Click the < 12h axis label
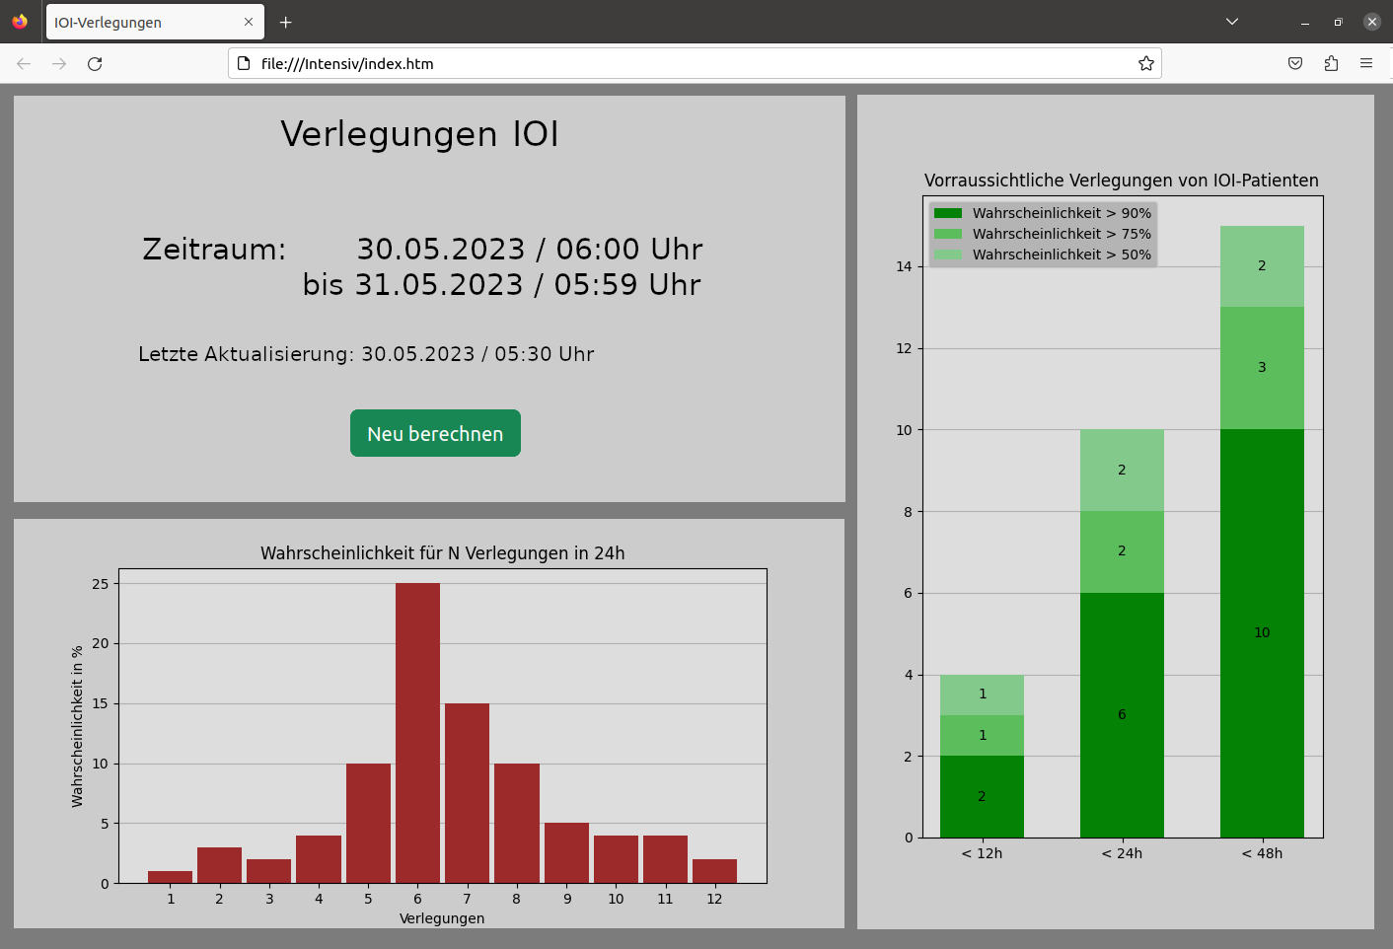Image resolution: width=1393 pixels, height=949 pixels. [982, 853]
